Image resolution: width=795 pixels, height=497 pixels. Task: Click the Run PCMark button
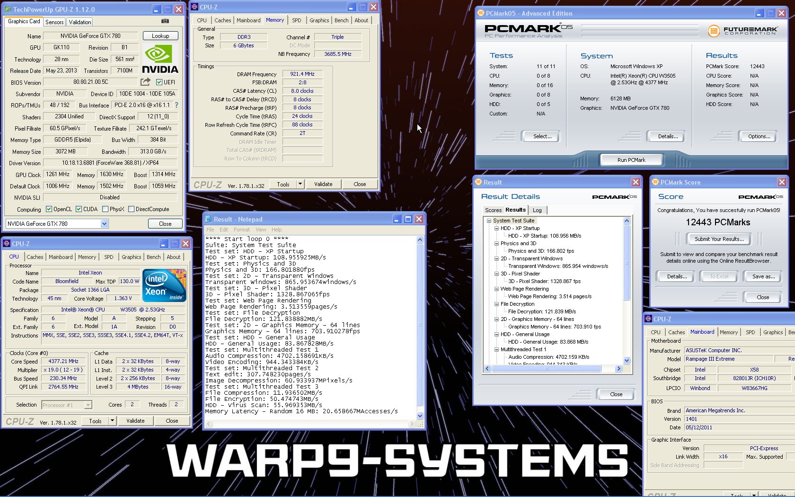coord(631,160)
